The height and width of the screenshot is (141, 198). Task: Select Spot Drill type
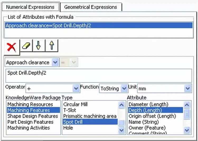coord(90,122)
